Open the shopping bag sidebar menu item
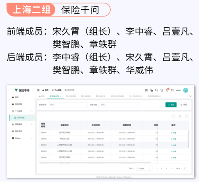199x182 pixels. point(17,104)
